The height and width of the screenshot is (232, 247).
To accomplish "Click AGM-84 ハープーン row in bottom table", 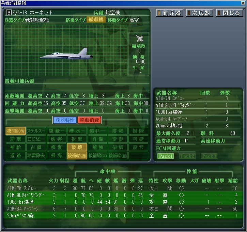I will pos(123,209).
